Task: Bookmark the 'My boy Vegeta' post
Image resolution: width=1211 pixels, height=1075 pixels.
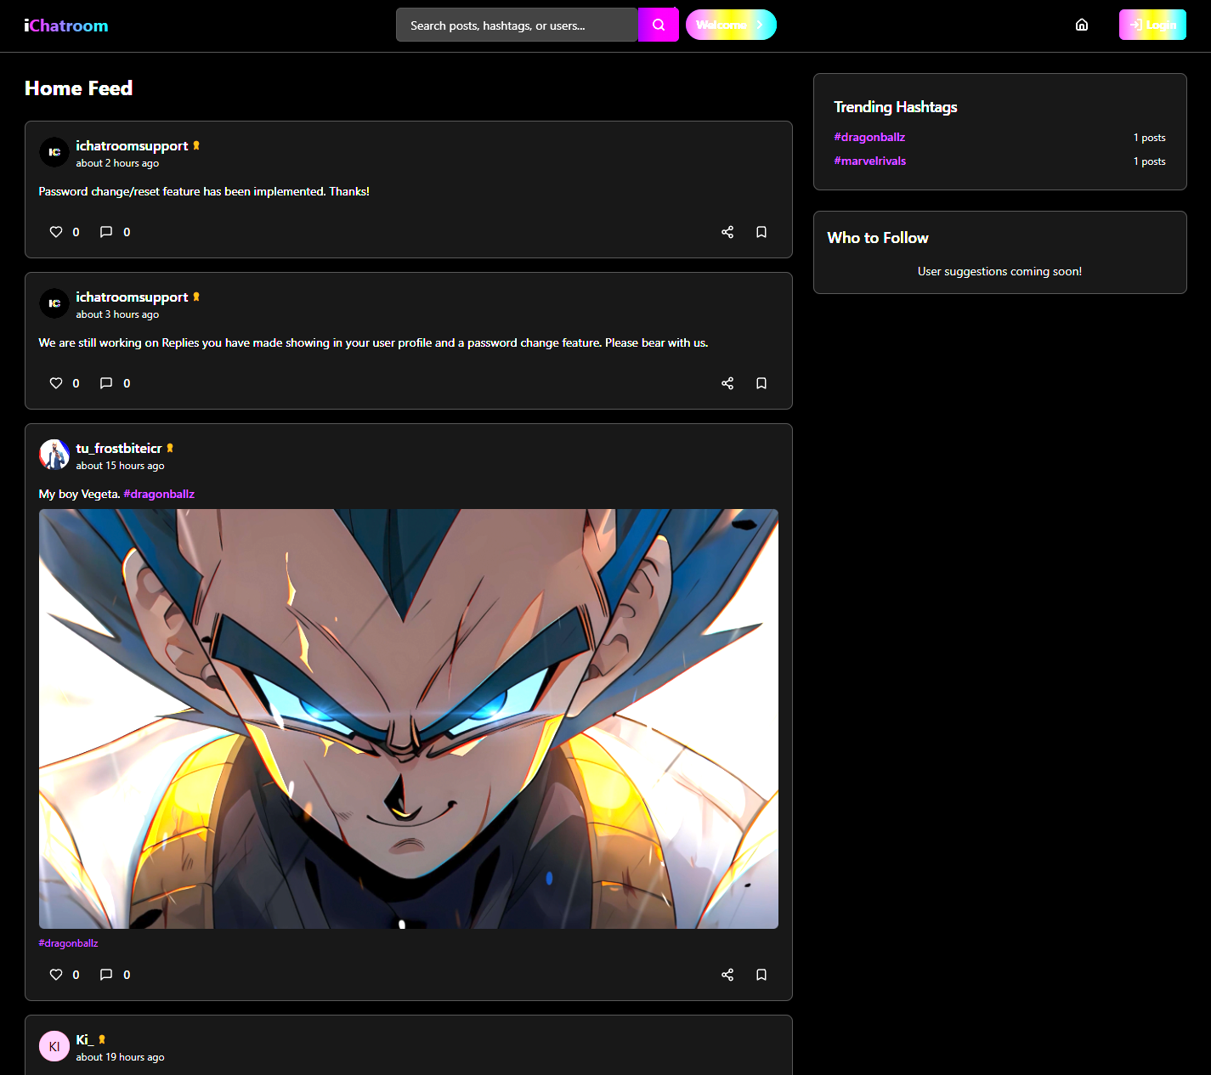Action: click(x=761, y=975)
